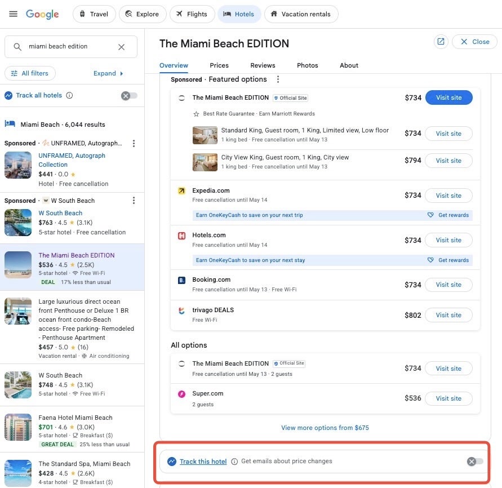This screenshot has width=502, height=488.
Task: Click the open-in-new-tab share icon
Action: pos(441,42)
